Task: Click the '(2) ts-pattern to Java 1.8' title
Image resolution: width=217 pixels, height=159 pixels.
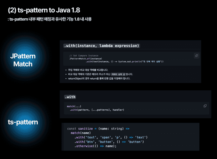Action: 44,10
